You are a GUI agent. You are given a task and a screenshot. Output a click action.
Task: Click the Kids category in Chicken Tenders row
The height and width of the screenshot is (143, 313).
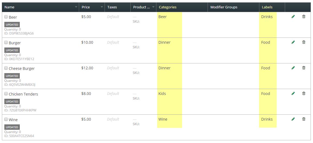click(x=162, y=94)
